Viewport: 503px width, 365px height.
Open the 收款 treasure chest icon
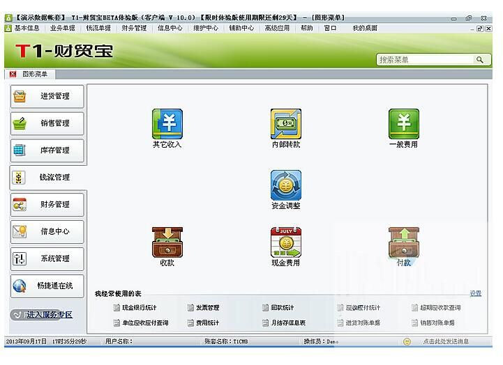point(167,242)
